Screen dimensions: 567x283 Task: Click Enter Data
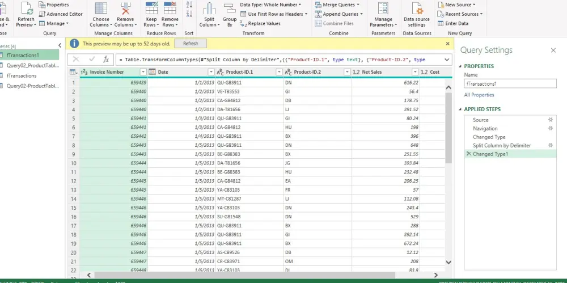pos(452,23)
